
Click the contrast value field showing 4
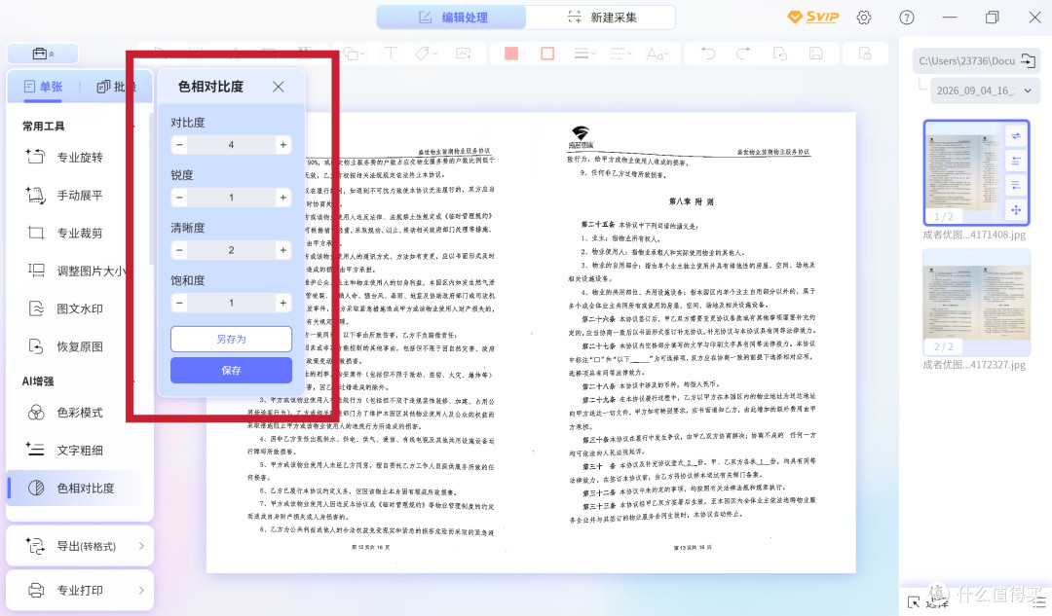click(232, 145)
